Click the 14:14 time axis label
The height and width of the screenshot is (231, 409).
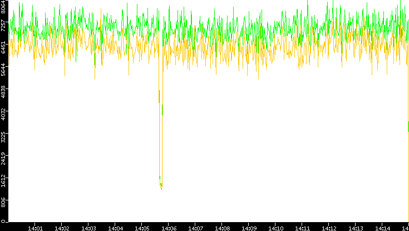(382, 228)
